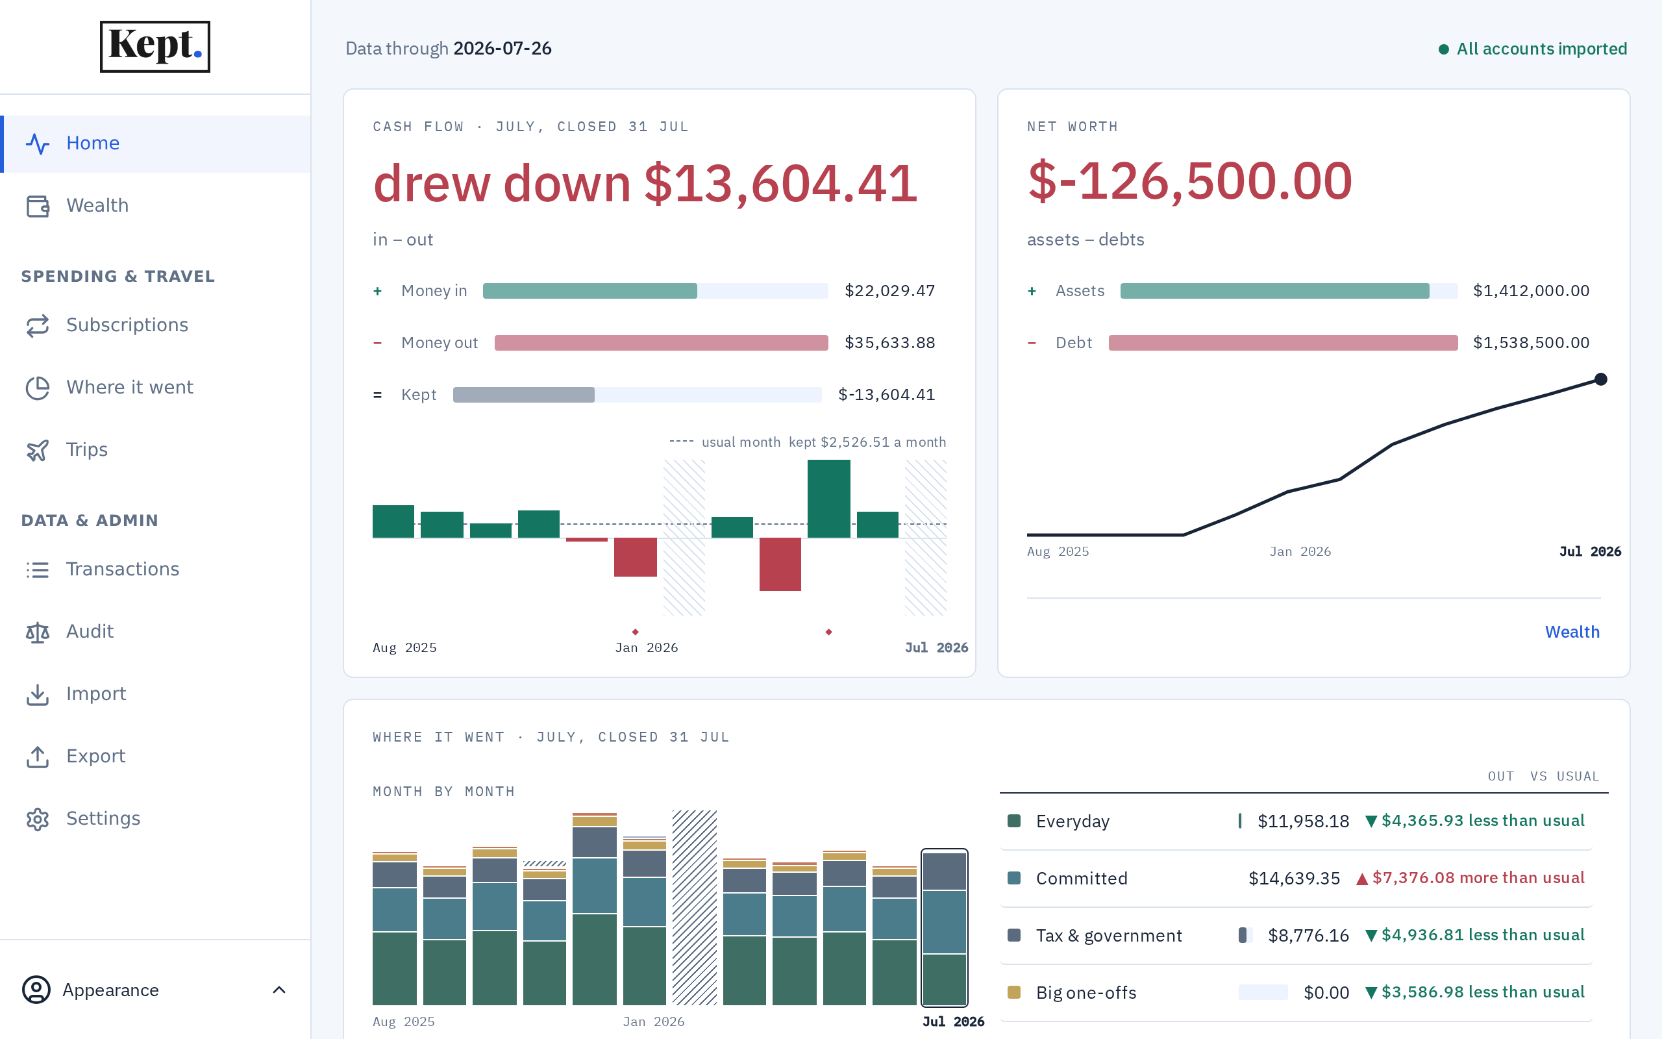Click the $14,639.35 Committed amount

point(1294,878)
